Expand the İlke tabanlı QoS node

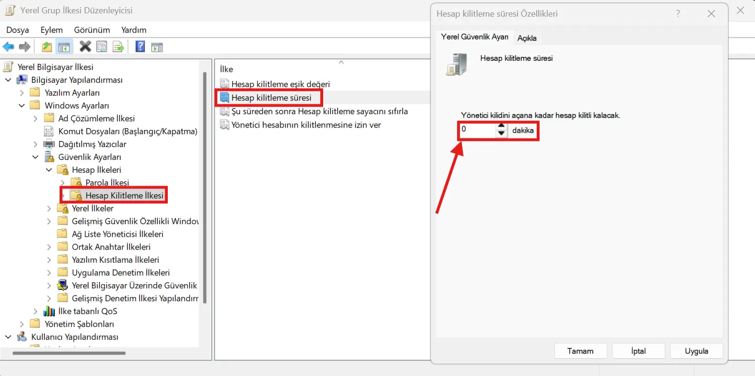(35, 311)
